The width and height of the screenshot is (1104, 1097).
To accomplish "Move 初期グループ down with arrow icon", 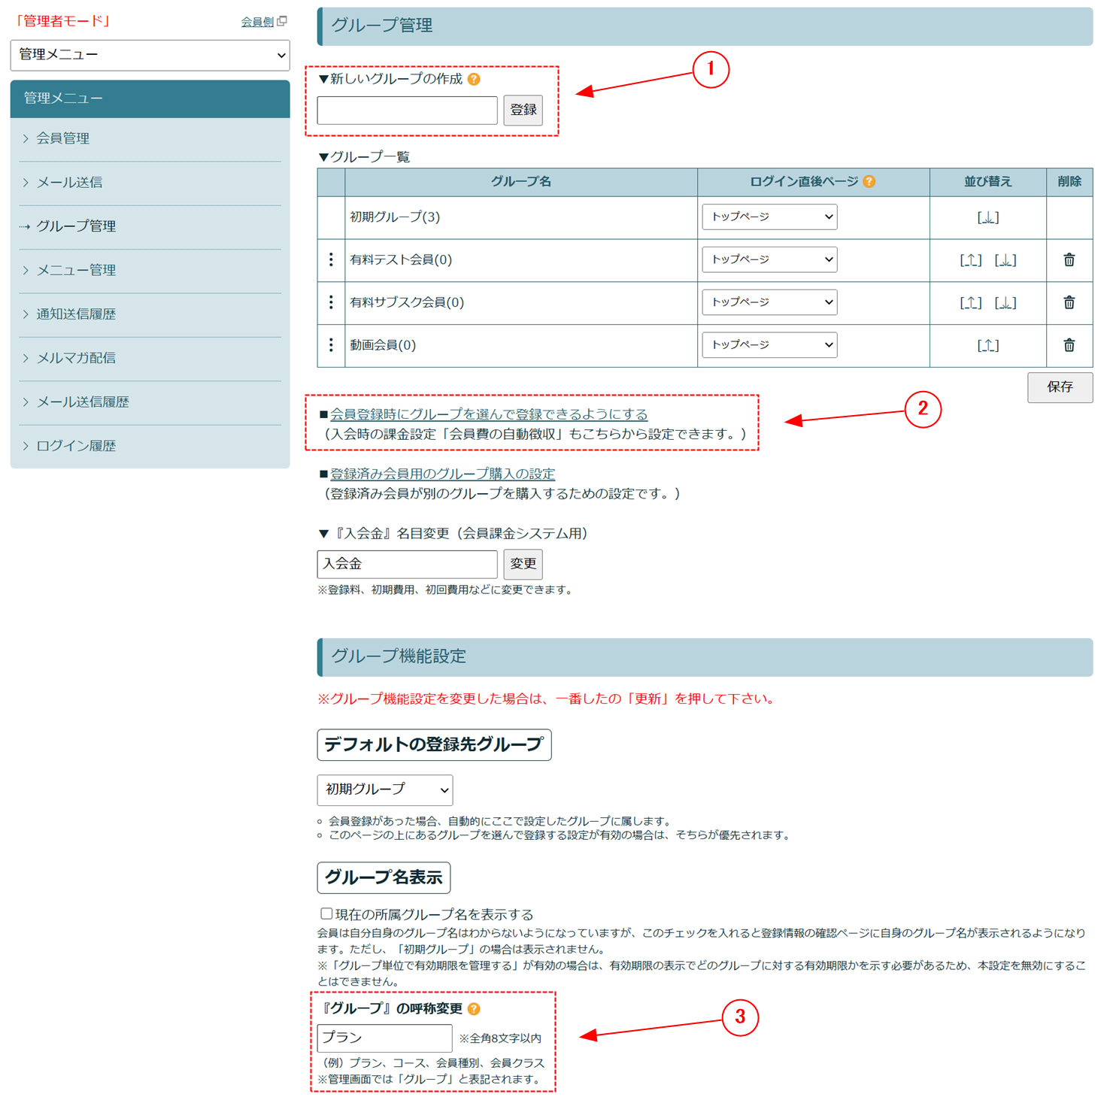I will pos(988,217).
